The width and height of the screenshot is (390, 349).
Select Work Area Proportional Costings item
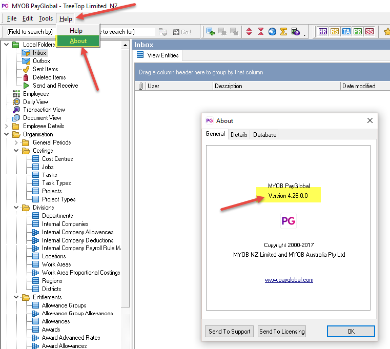tap(81, 273)
